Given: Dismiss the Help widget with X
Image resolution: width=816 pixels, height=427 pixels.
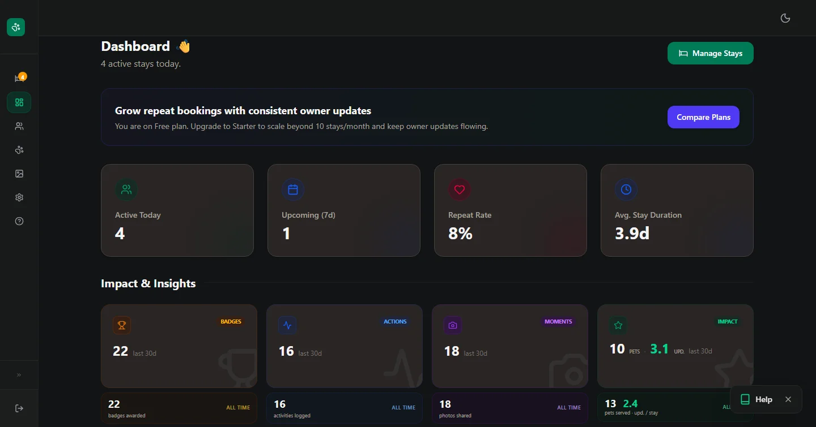Looking at the screenshot, I should point(788,399).
